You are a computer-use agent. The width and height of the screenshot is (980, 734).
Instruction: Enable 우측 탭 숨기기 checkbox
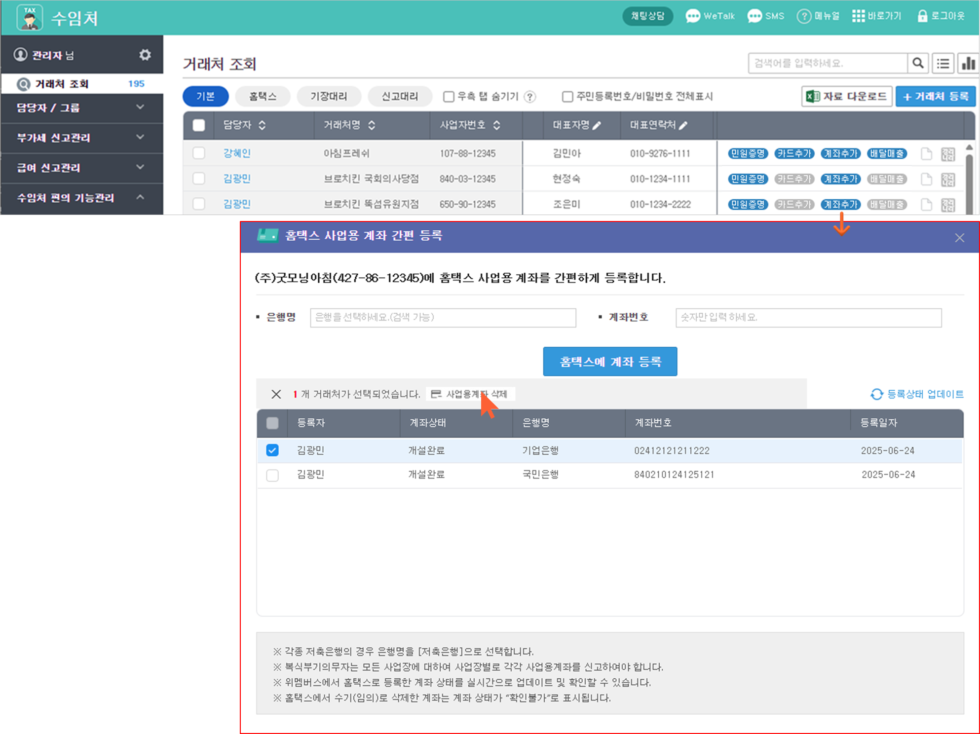[449, 97]
